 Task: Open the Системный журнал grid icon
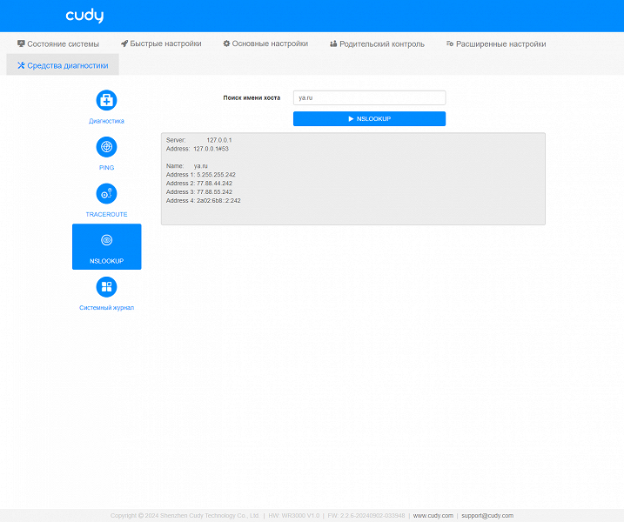106,287
